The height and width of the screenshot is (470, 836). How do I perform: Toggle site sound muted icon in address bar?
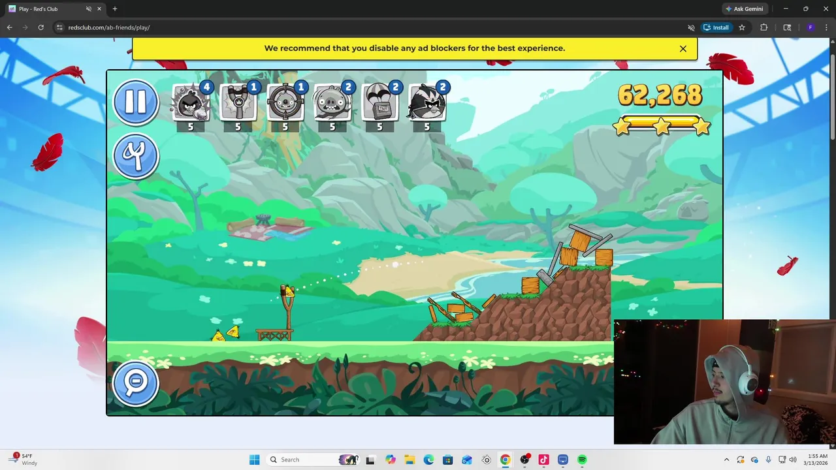coord(691,27)
